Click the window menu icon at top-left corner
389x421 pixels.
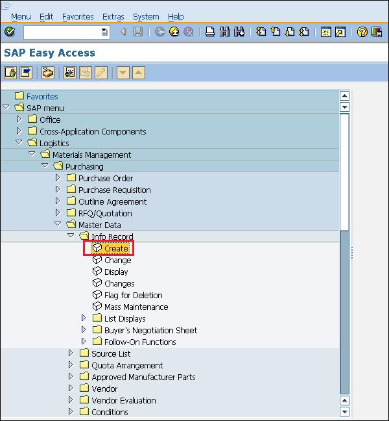(6, 5)
